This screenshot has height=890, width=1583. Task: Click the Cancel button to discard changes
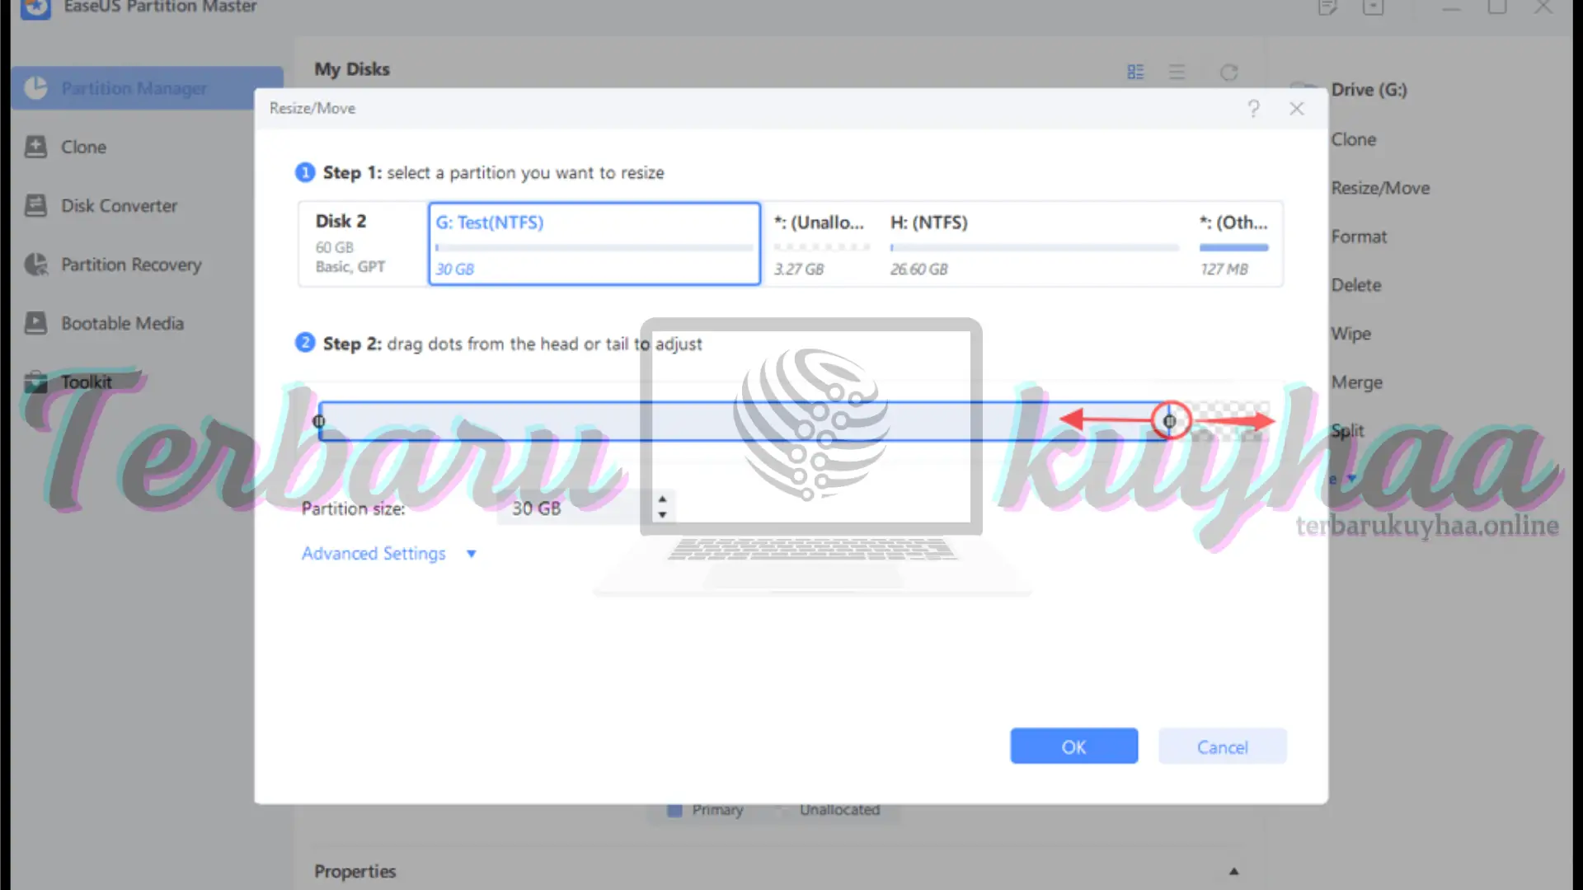[1222, 747]
